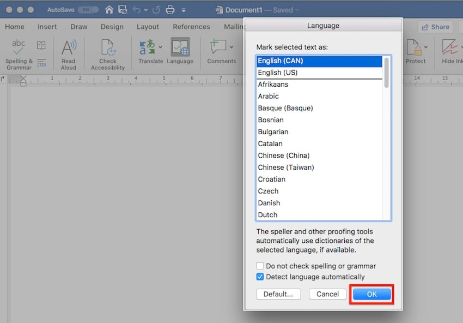Viewport: 463px width, 323px height.
Task: Click the Default button
Action: tap(278, 294)
